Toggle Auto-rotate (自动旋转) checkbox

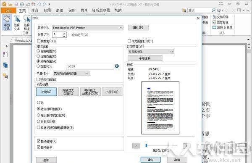click(47, 141)
